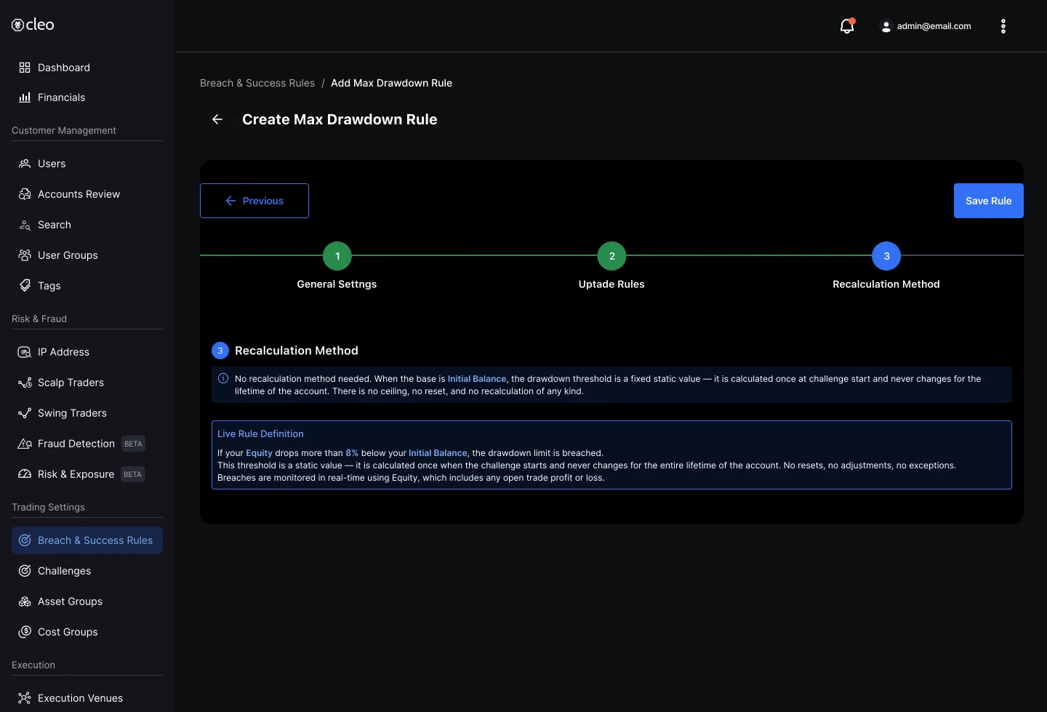
Task: Click the Risk & Exposure gauge icon
Action: 25,474
